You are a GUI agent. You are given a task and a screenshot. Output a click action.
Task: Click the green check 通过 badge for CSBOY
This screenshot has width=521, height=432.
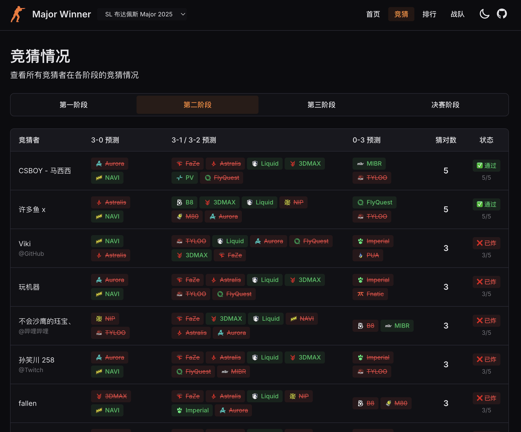(486, 166)
